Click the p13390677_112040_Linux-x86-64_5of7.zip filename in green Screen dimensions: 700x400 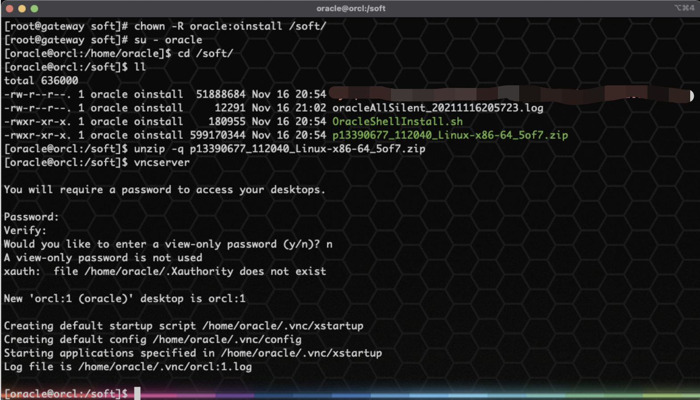coord(450,135)
